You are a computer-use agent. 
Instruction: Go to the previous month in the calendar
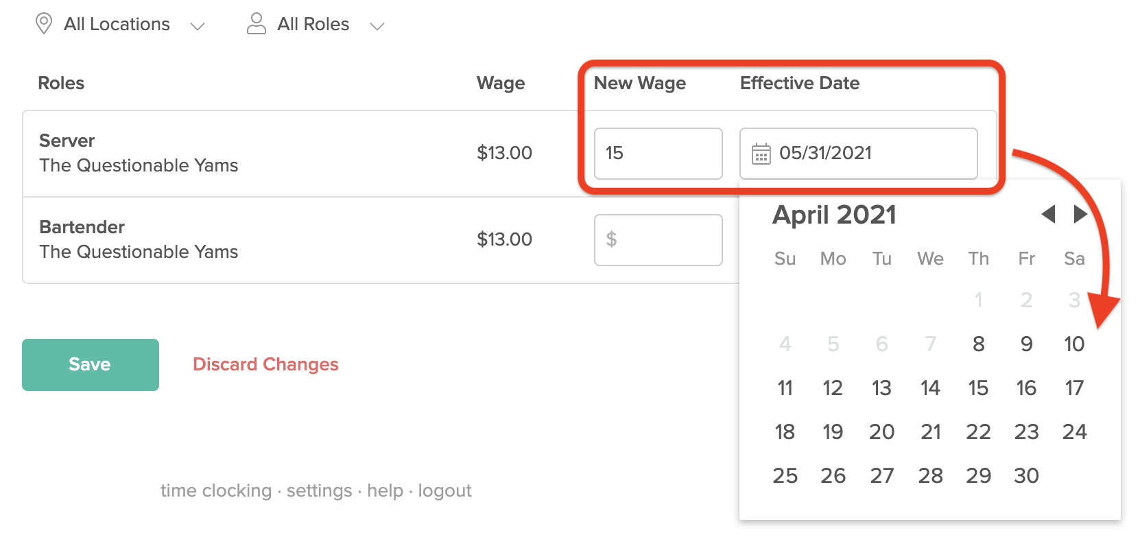[x=1047, y=214]
